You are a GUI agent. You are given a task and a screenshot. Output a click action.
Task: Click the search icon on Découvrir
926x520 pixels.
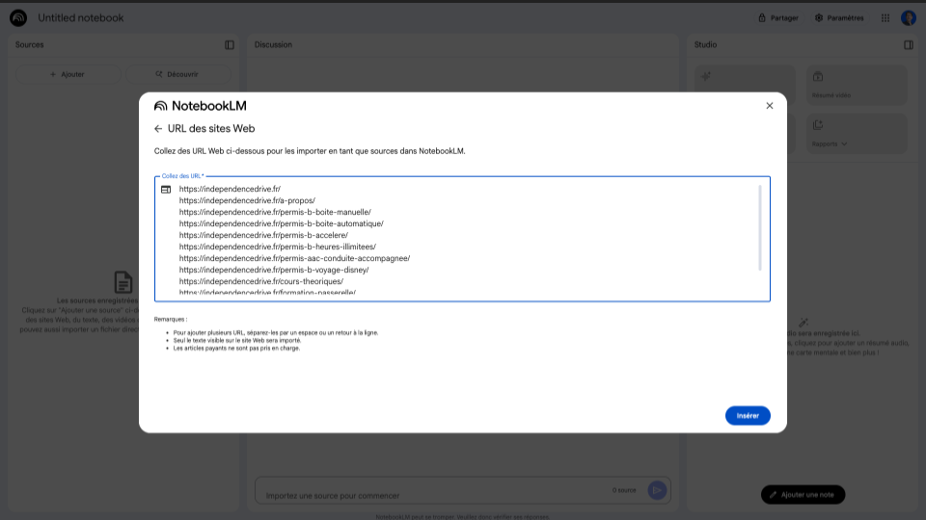158,74
